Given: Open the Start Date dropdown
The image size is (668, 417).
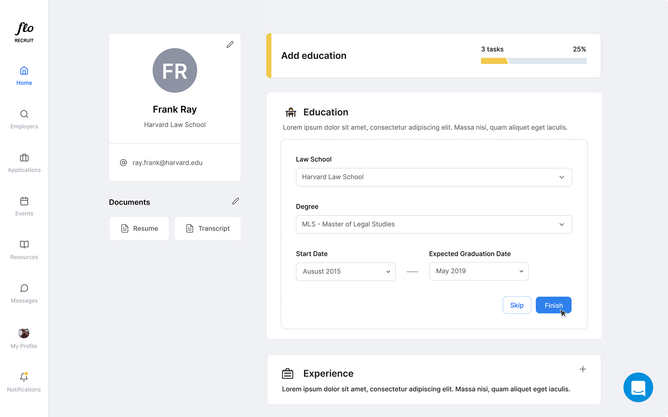Looking at the screenshot, I should pyautogui.click(x=345, y=272).
